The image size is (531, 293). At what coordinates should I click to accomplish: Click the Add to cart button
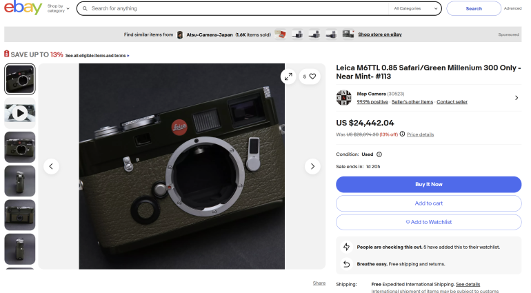428,203
